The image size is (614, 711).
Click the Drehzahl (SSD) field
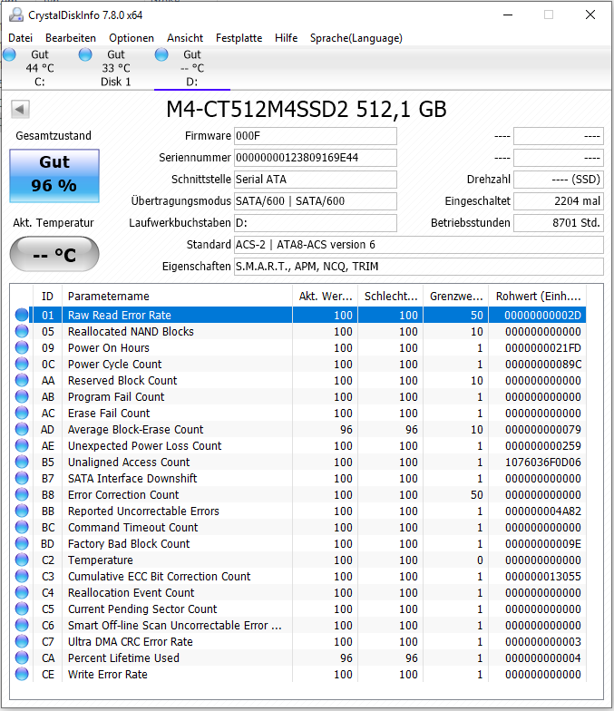click(x=559, y=180)
